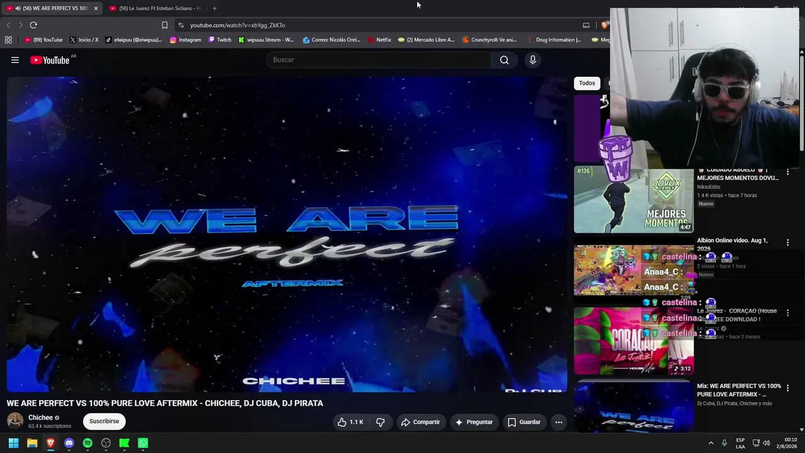The height and width of the screenshot is (453, 805).
Task: Like the video with thumbs up
Action: (x=350, y=422)
